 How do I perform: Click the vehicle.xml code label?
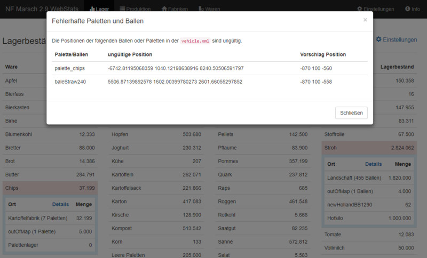196,41
